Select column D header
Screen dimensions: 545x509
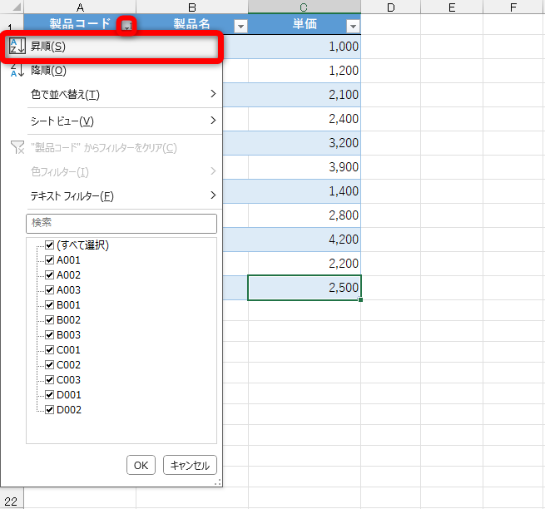pos(391,7)
